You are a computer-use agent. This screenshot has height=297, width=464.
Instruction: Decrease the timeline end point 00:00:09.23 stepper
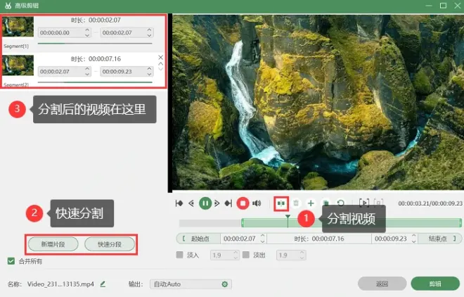(414, 241)
